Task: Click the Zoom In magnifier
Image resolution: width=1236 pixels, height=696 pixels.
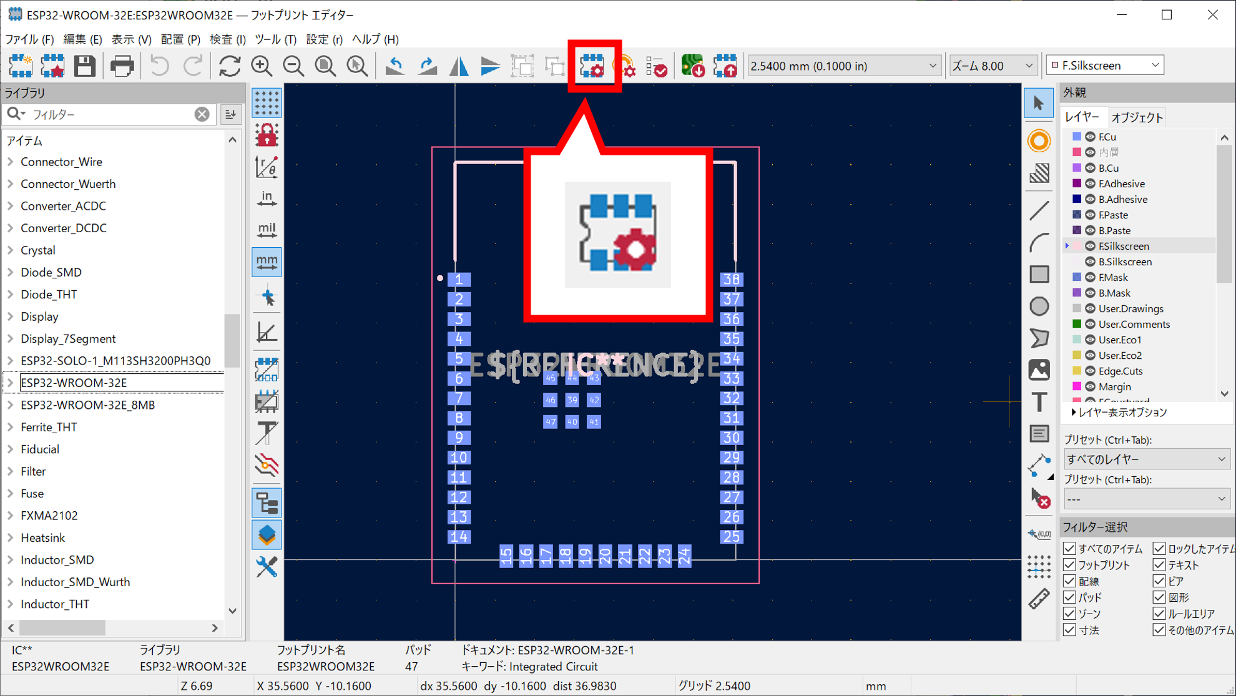Action: coord(262,66)
